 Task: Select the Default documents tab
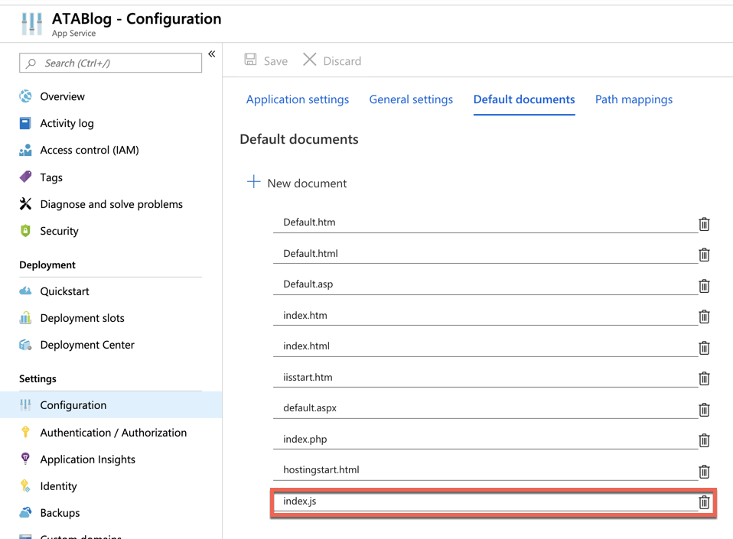[524, 99]
